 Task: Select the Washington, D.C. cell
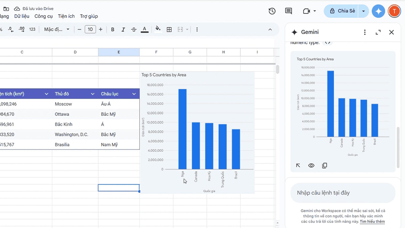click(x=75, y=134)
